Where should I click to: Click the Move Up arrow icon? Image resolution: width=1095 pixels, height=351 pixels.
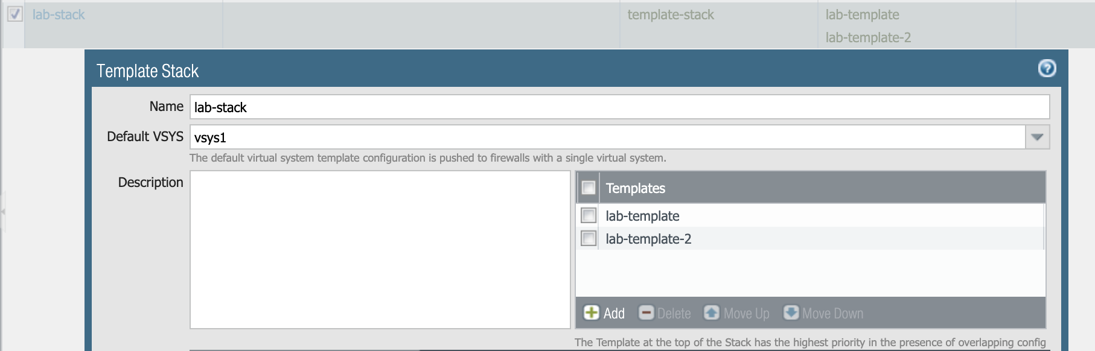[x=712, y=313]
